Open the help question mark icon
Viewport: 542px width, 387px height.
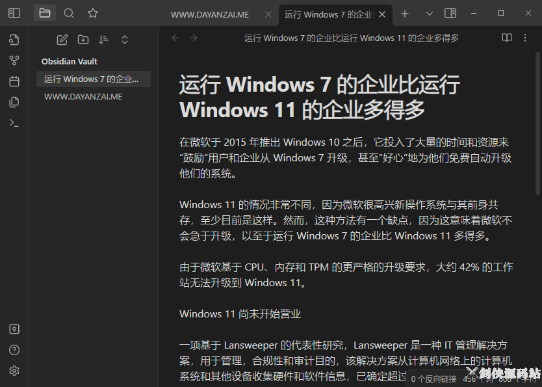point(14,350)
